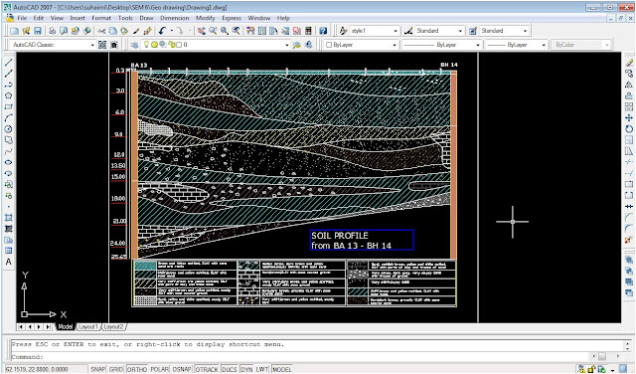Save the drawing with the floppy icon
The image size is (636, 374).
point(38,31)
